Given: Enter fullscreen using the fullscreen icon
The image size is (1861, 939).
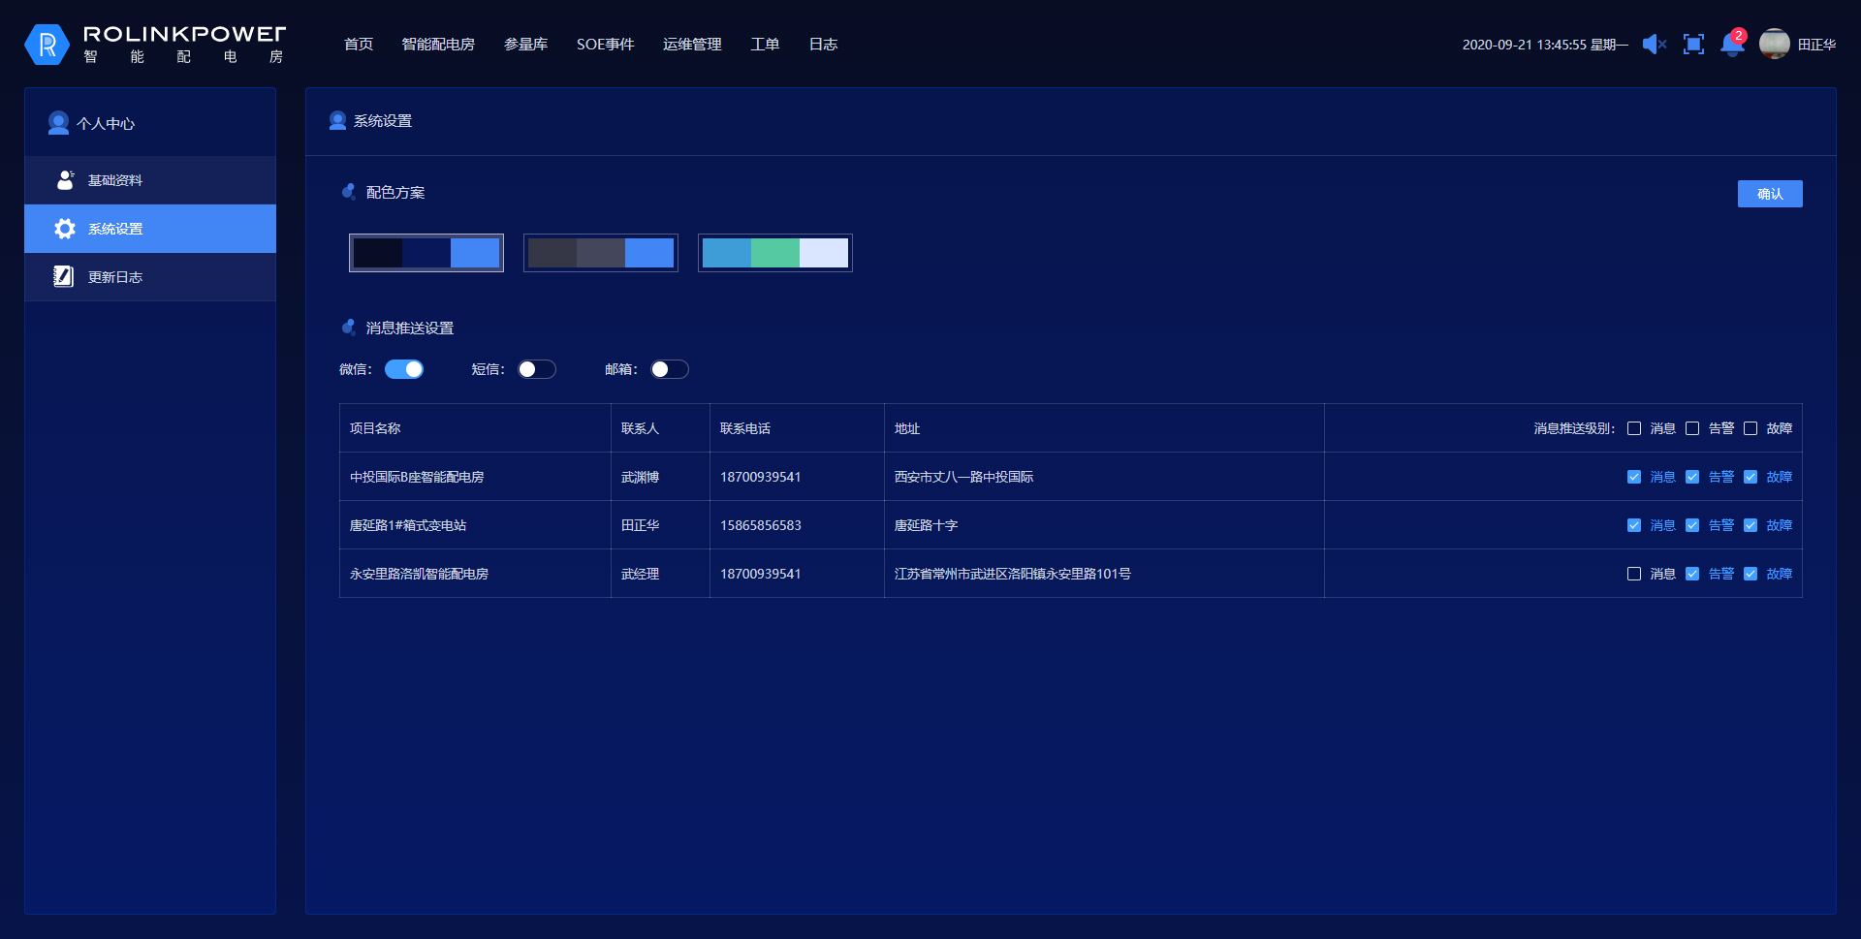Looking at the screenshot, I should pyautogui.click(x=1693, y=45).
